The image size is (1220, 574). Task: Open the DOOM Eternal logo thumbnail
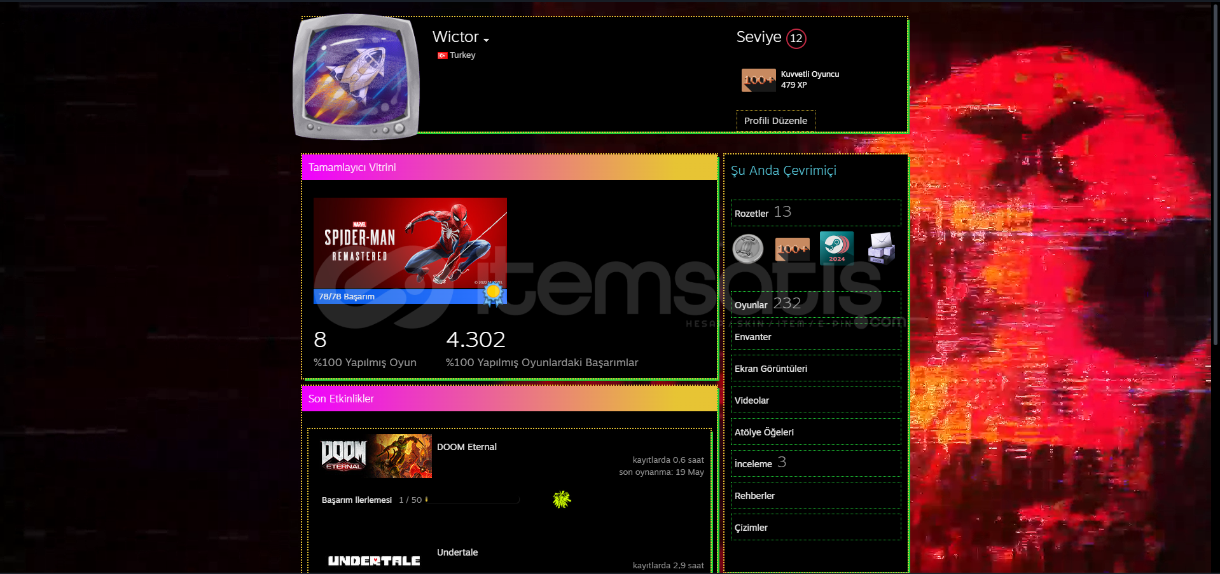click(377, 456)
